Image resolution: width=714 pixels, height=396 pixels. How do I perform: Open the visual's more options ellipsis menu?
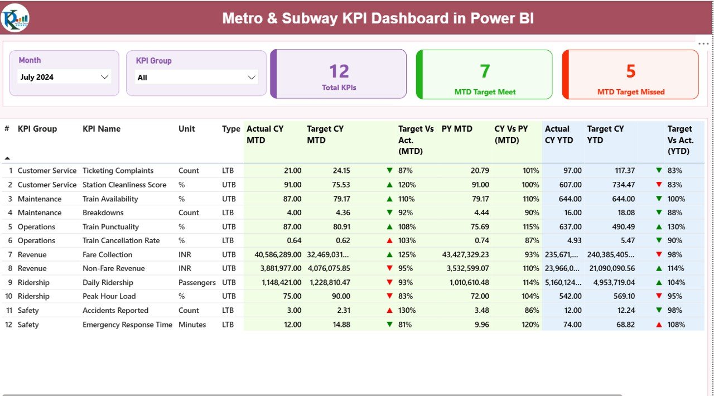(702, 43)
